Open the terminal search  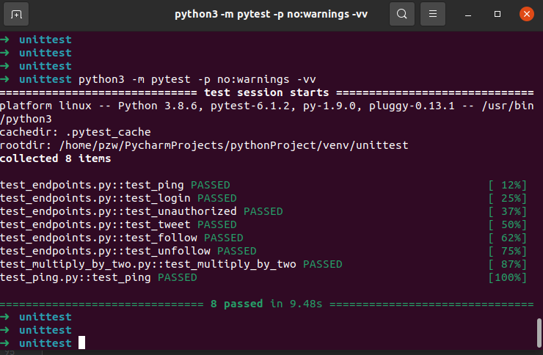401,14
